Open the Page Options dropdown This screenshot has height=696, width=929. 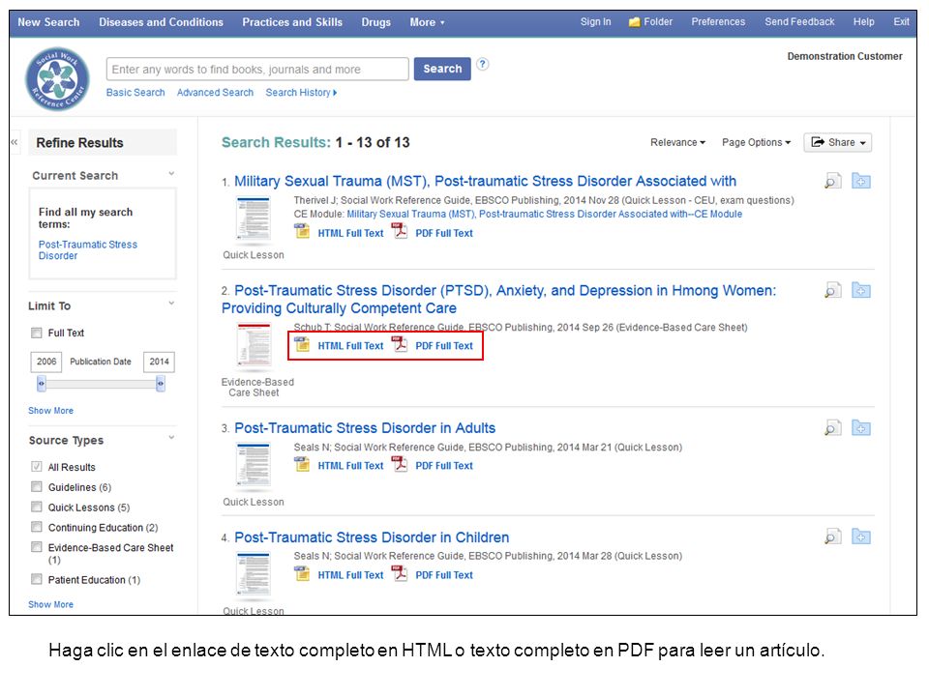(756, 143)
